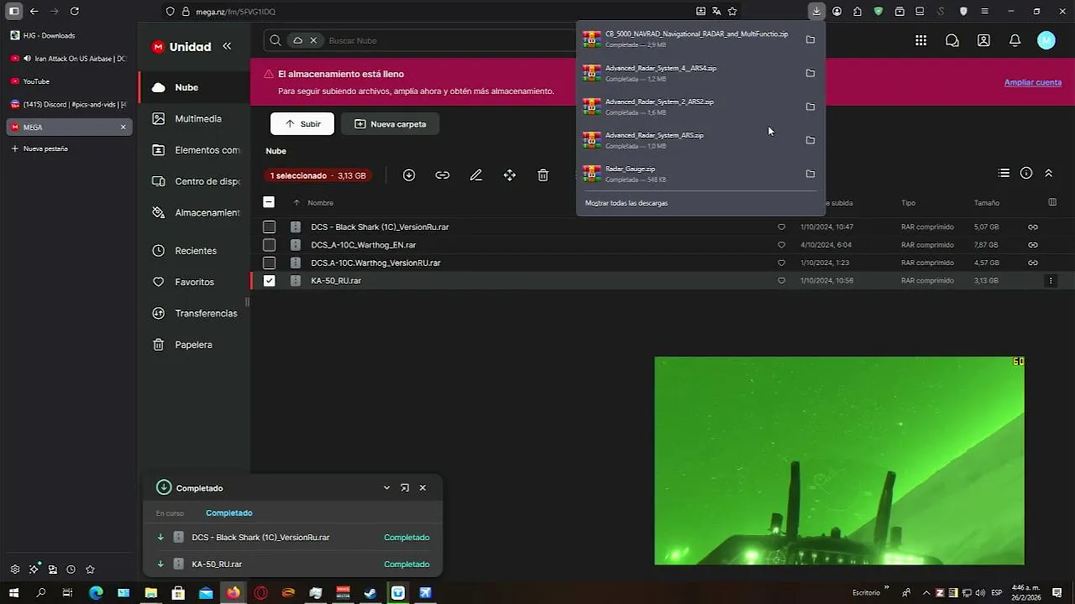This screenshot has width=1075, height=604.
Task: Open Firefox hamburger application menu
Action: (984, 11)
